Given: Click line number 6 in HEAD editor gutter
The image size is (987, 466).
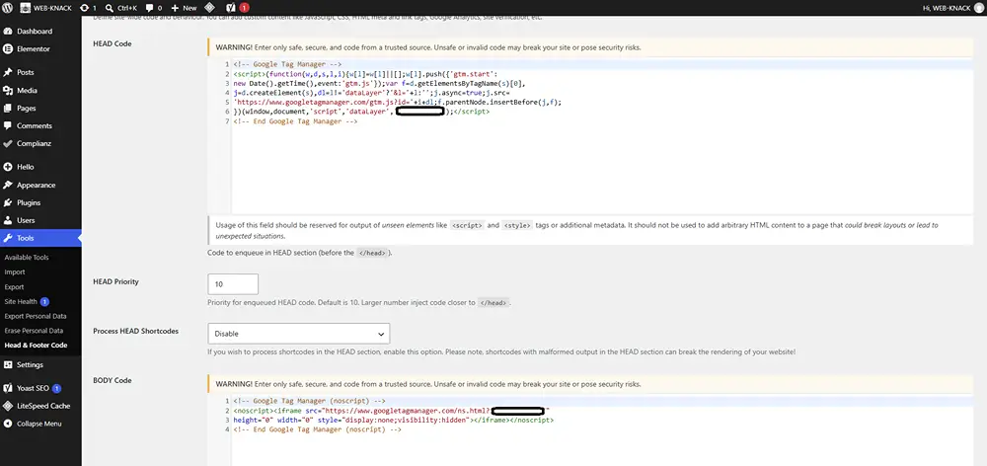Looking at the screenshot, I should click(x=227, y=112).
